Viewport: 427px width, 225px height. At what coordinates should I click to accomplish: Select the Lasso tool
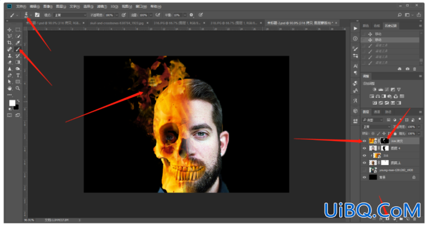tap(10, 36)
